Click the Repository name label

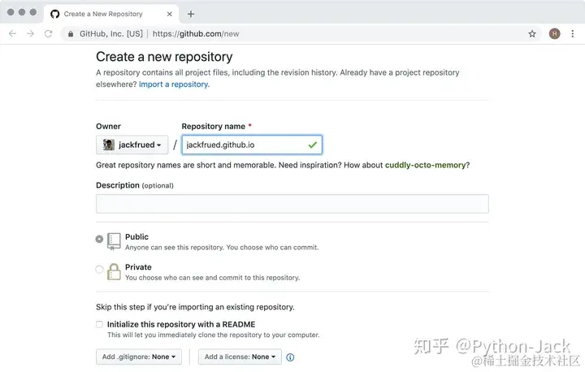tap(214, 127)
